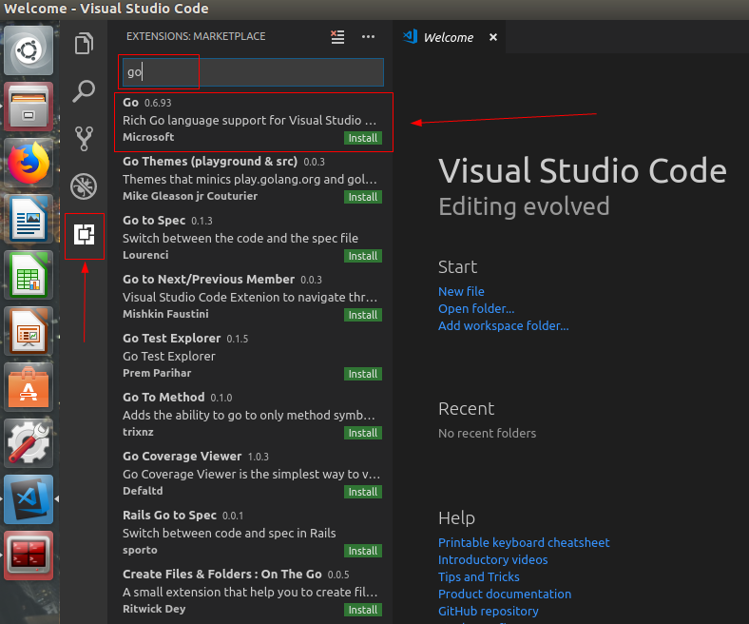
Task: Click the extensions search input field
Action: pos(252,72)
